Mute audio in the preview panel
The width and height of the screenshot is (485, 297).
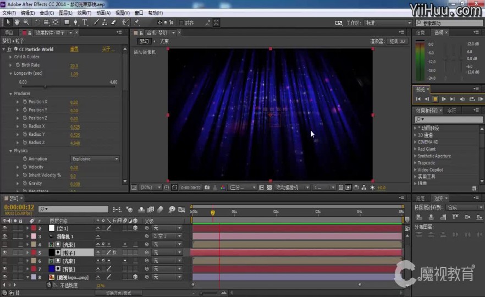pyautogui.click(x=462, y=99)
